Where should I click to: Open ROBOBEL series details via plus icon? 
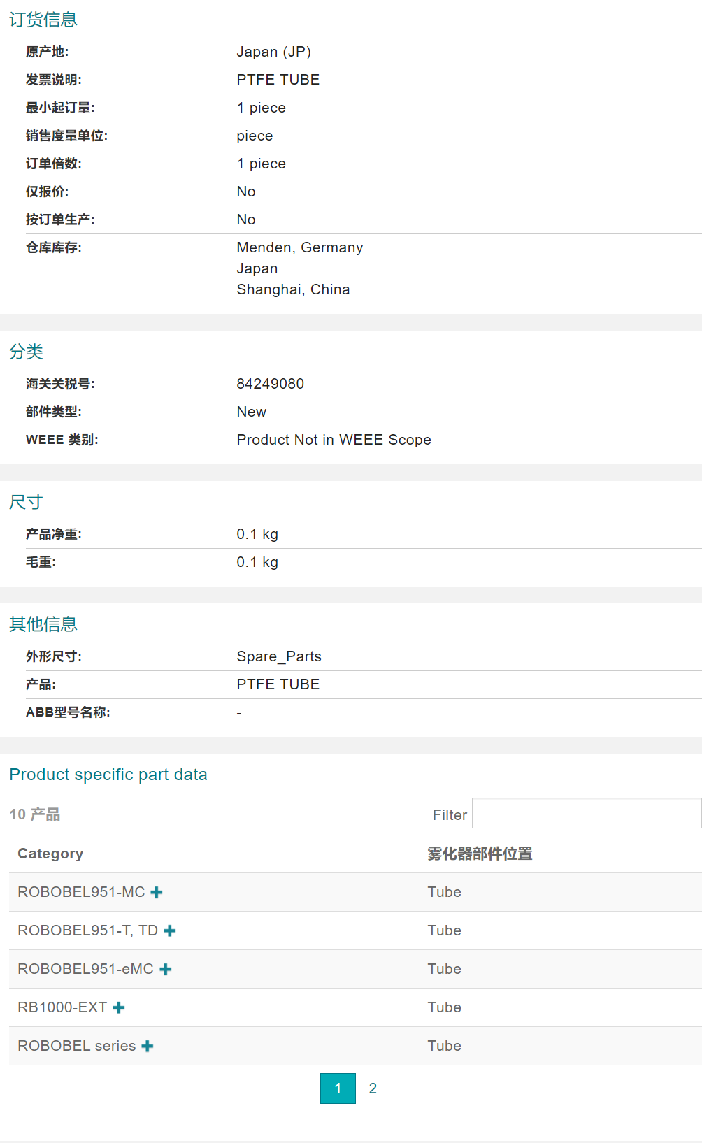click(x=148, y=1046)
